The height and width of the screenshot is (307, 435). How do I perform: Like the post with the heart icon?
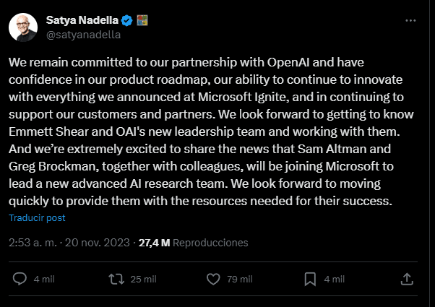pos(213,278)
